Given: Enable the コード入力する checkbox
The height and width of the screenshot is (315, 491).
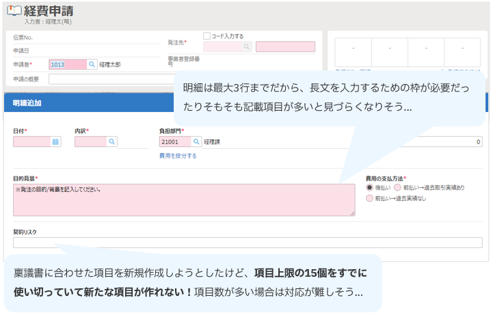Looking at the screenshot, I should point(207,36).
